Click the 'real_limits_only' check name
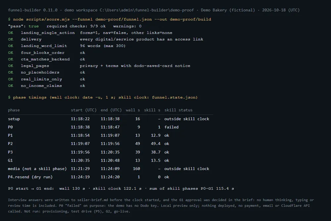This screenshot has height=221, width=331. coord(41,79)
